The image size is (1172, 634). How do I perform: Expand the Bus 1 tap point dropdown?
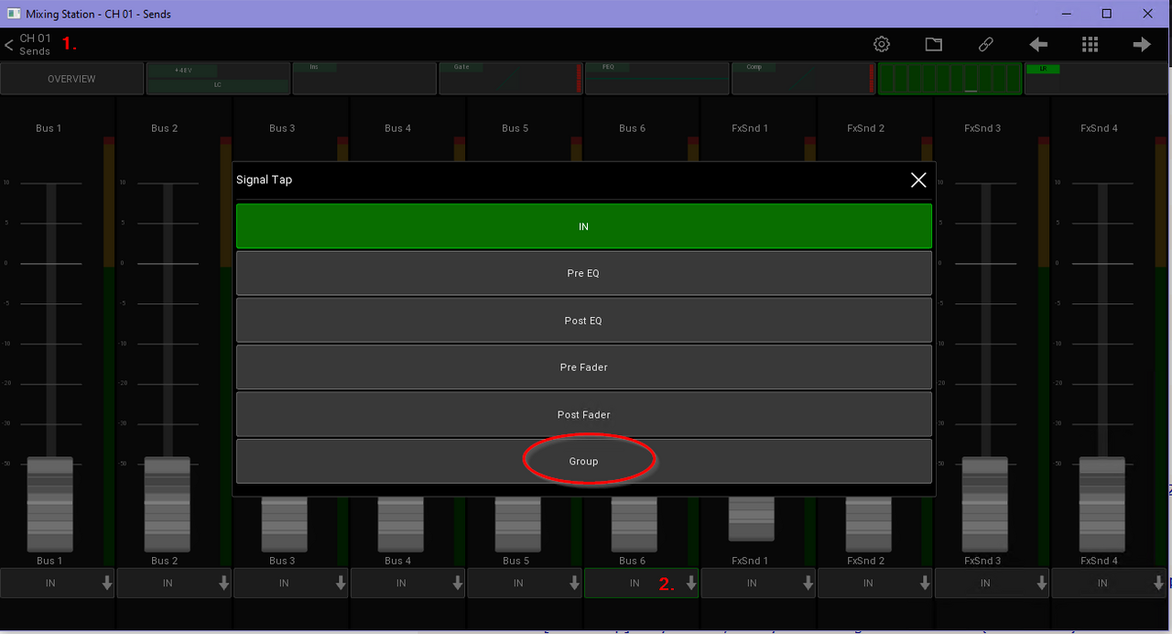pyautogui.click(x=57, y=583)
